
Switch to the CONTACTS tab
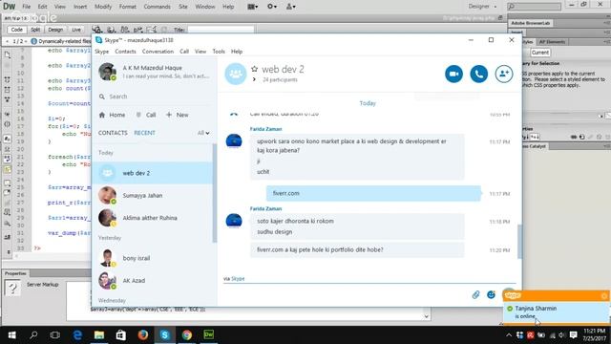pyautogui.click(x=113, y=133)
